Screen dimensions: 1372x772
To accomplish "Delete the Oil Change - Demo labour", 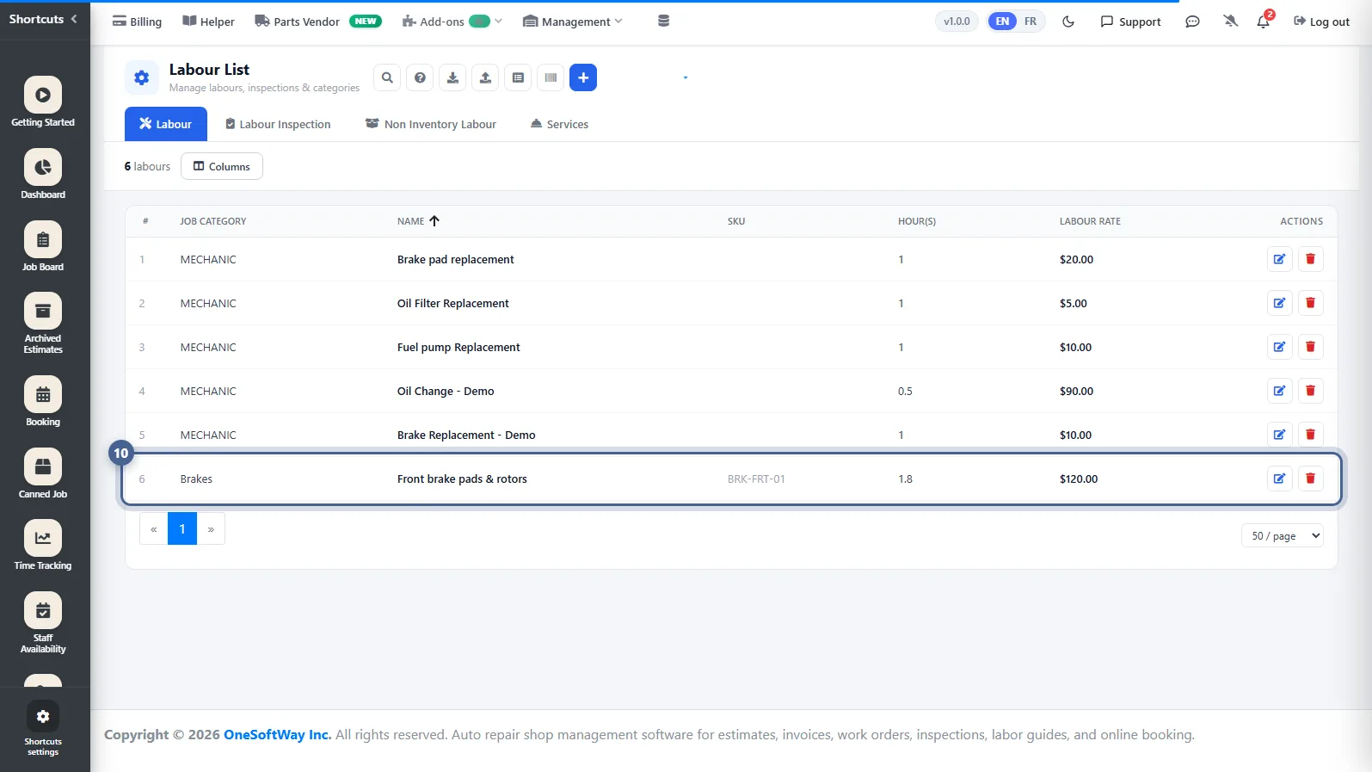I will point(1311,391).
